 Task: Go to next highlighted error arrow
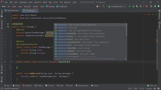(x=156, y=14)
